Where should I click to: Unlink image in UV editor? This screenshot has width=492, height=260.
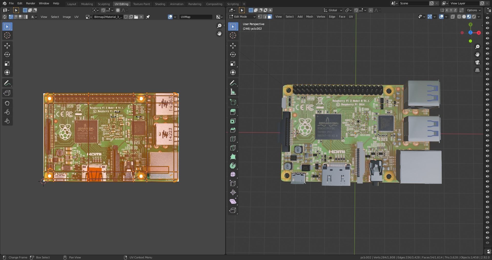pos(141,17)
